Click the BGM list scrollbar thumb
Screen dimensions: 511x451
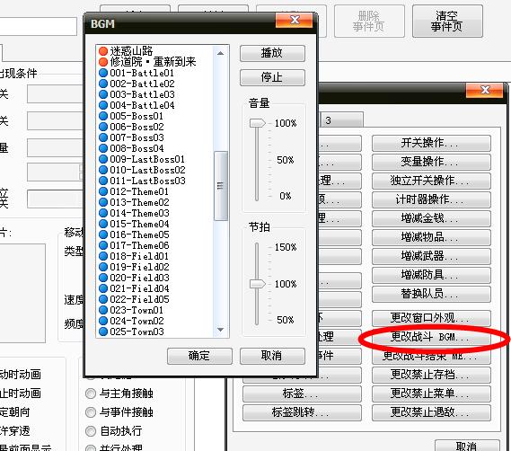pyautogui.click(x=221, y=186)
